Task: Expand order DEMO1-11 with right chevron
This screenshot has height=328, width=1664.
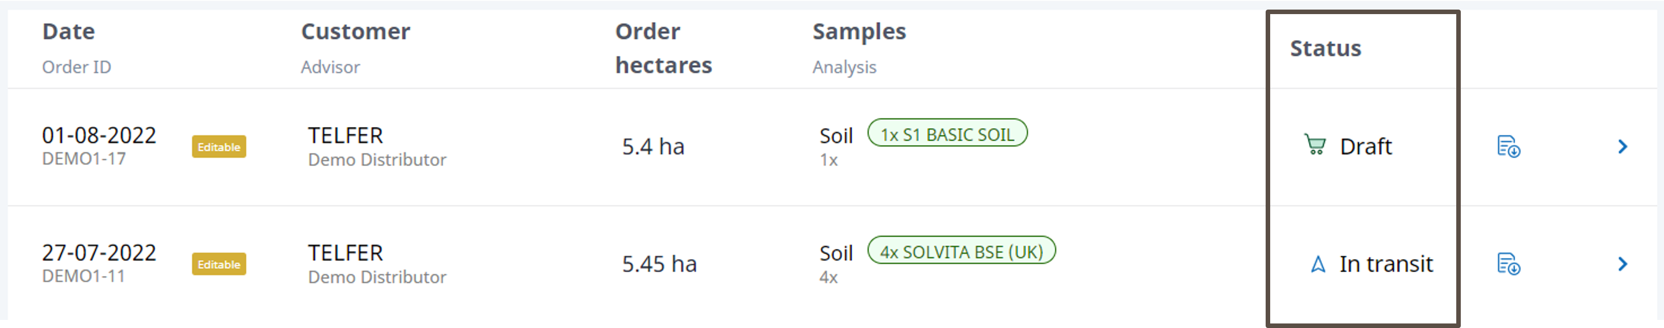Action: (x=1623, y=264)
